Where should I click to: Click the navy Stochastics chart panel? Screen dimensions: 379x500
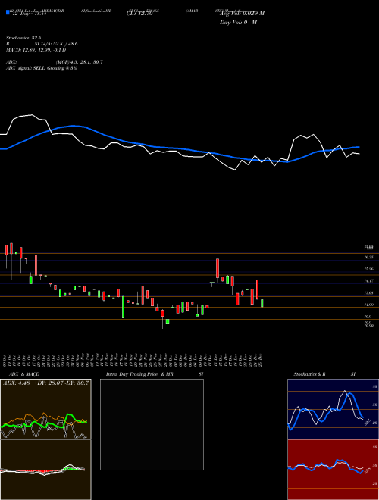click(x=333, y=409)
